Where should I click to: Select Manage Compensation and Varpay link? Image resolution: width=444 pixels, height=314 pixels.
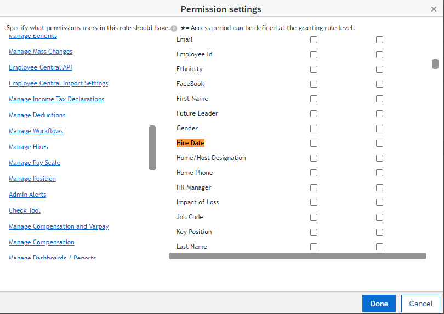coord(59,226)
